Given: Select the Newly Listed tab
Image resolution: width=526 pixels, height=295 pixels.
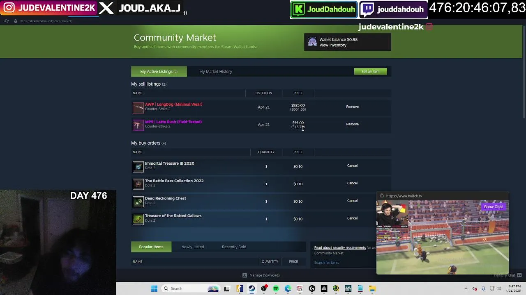Looking at the screenshot, I should [193, 247].
